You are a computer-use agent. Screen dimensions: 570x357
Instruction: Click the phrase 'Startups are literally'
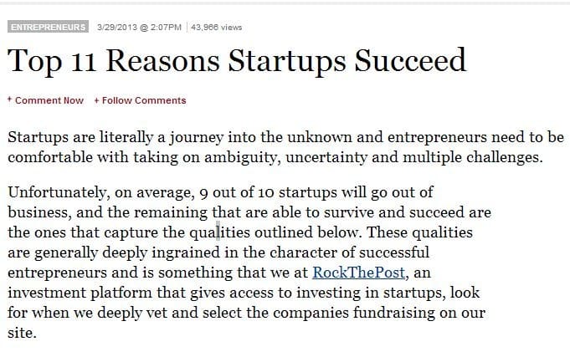[x=80, y=138]
